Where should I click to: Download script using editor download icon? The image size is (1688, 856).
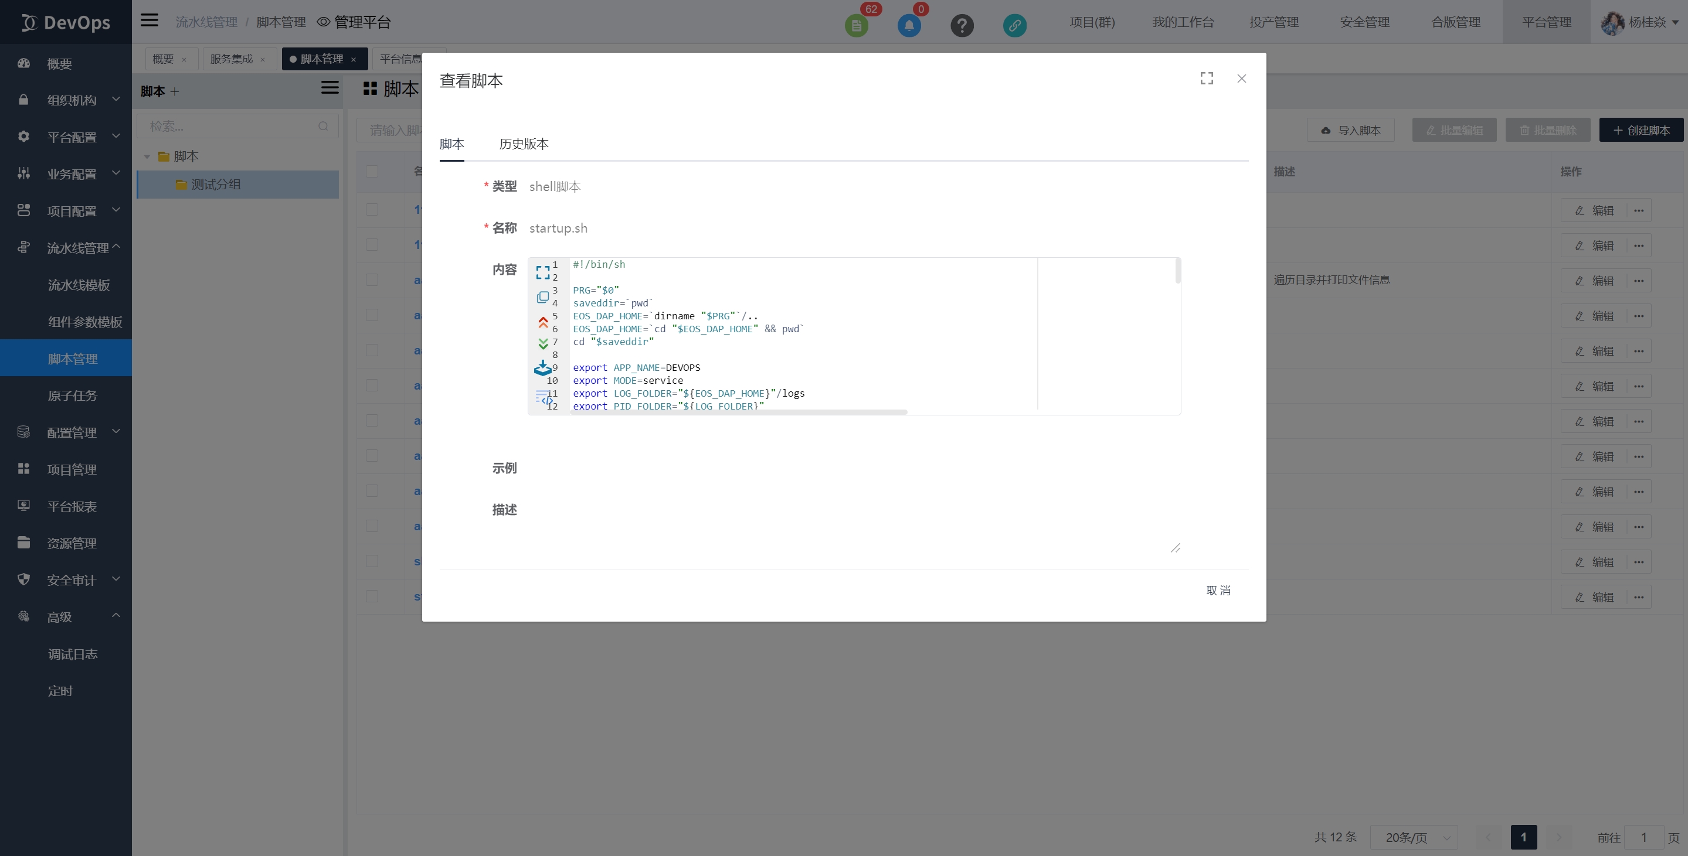click(x=542, y=368)
